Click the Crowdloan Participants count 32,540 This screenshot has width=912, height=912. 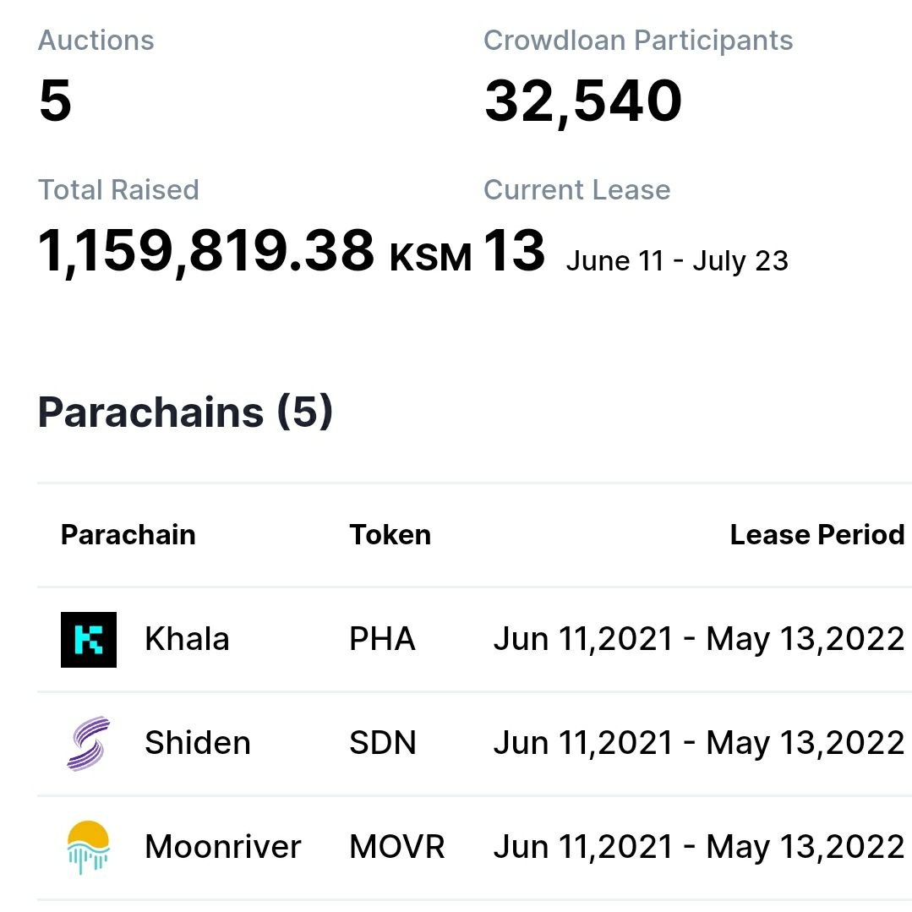coord(583,102)
